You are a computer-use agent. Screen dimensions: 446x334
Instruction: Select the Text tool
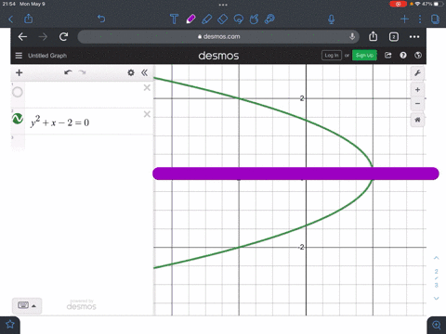(175, 19)
